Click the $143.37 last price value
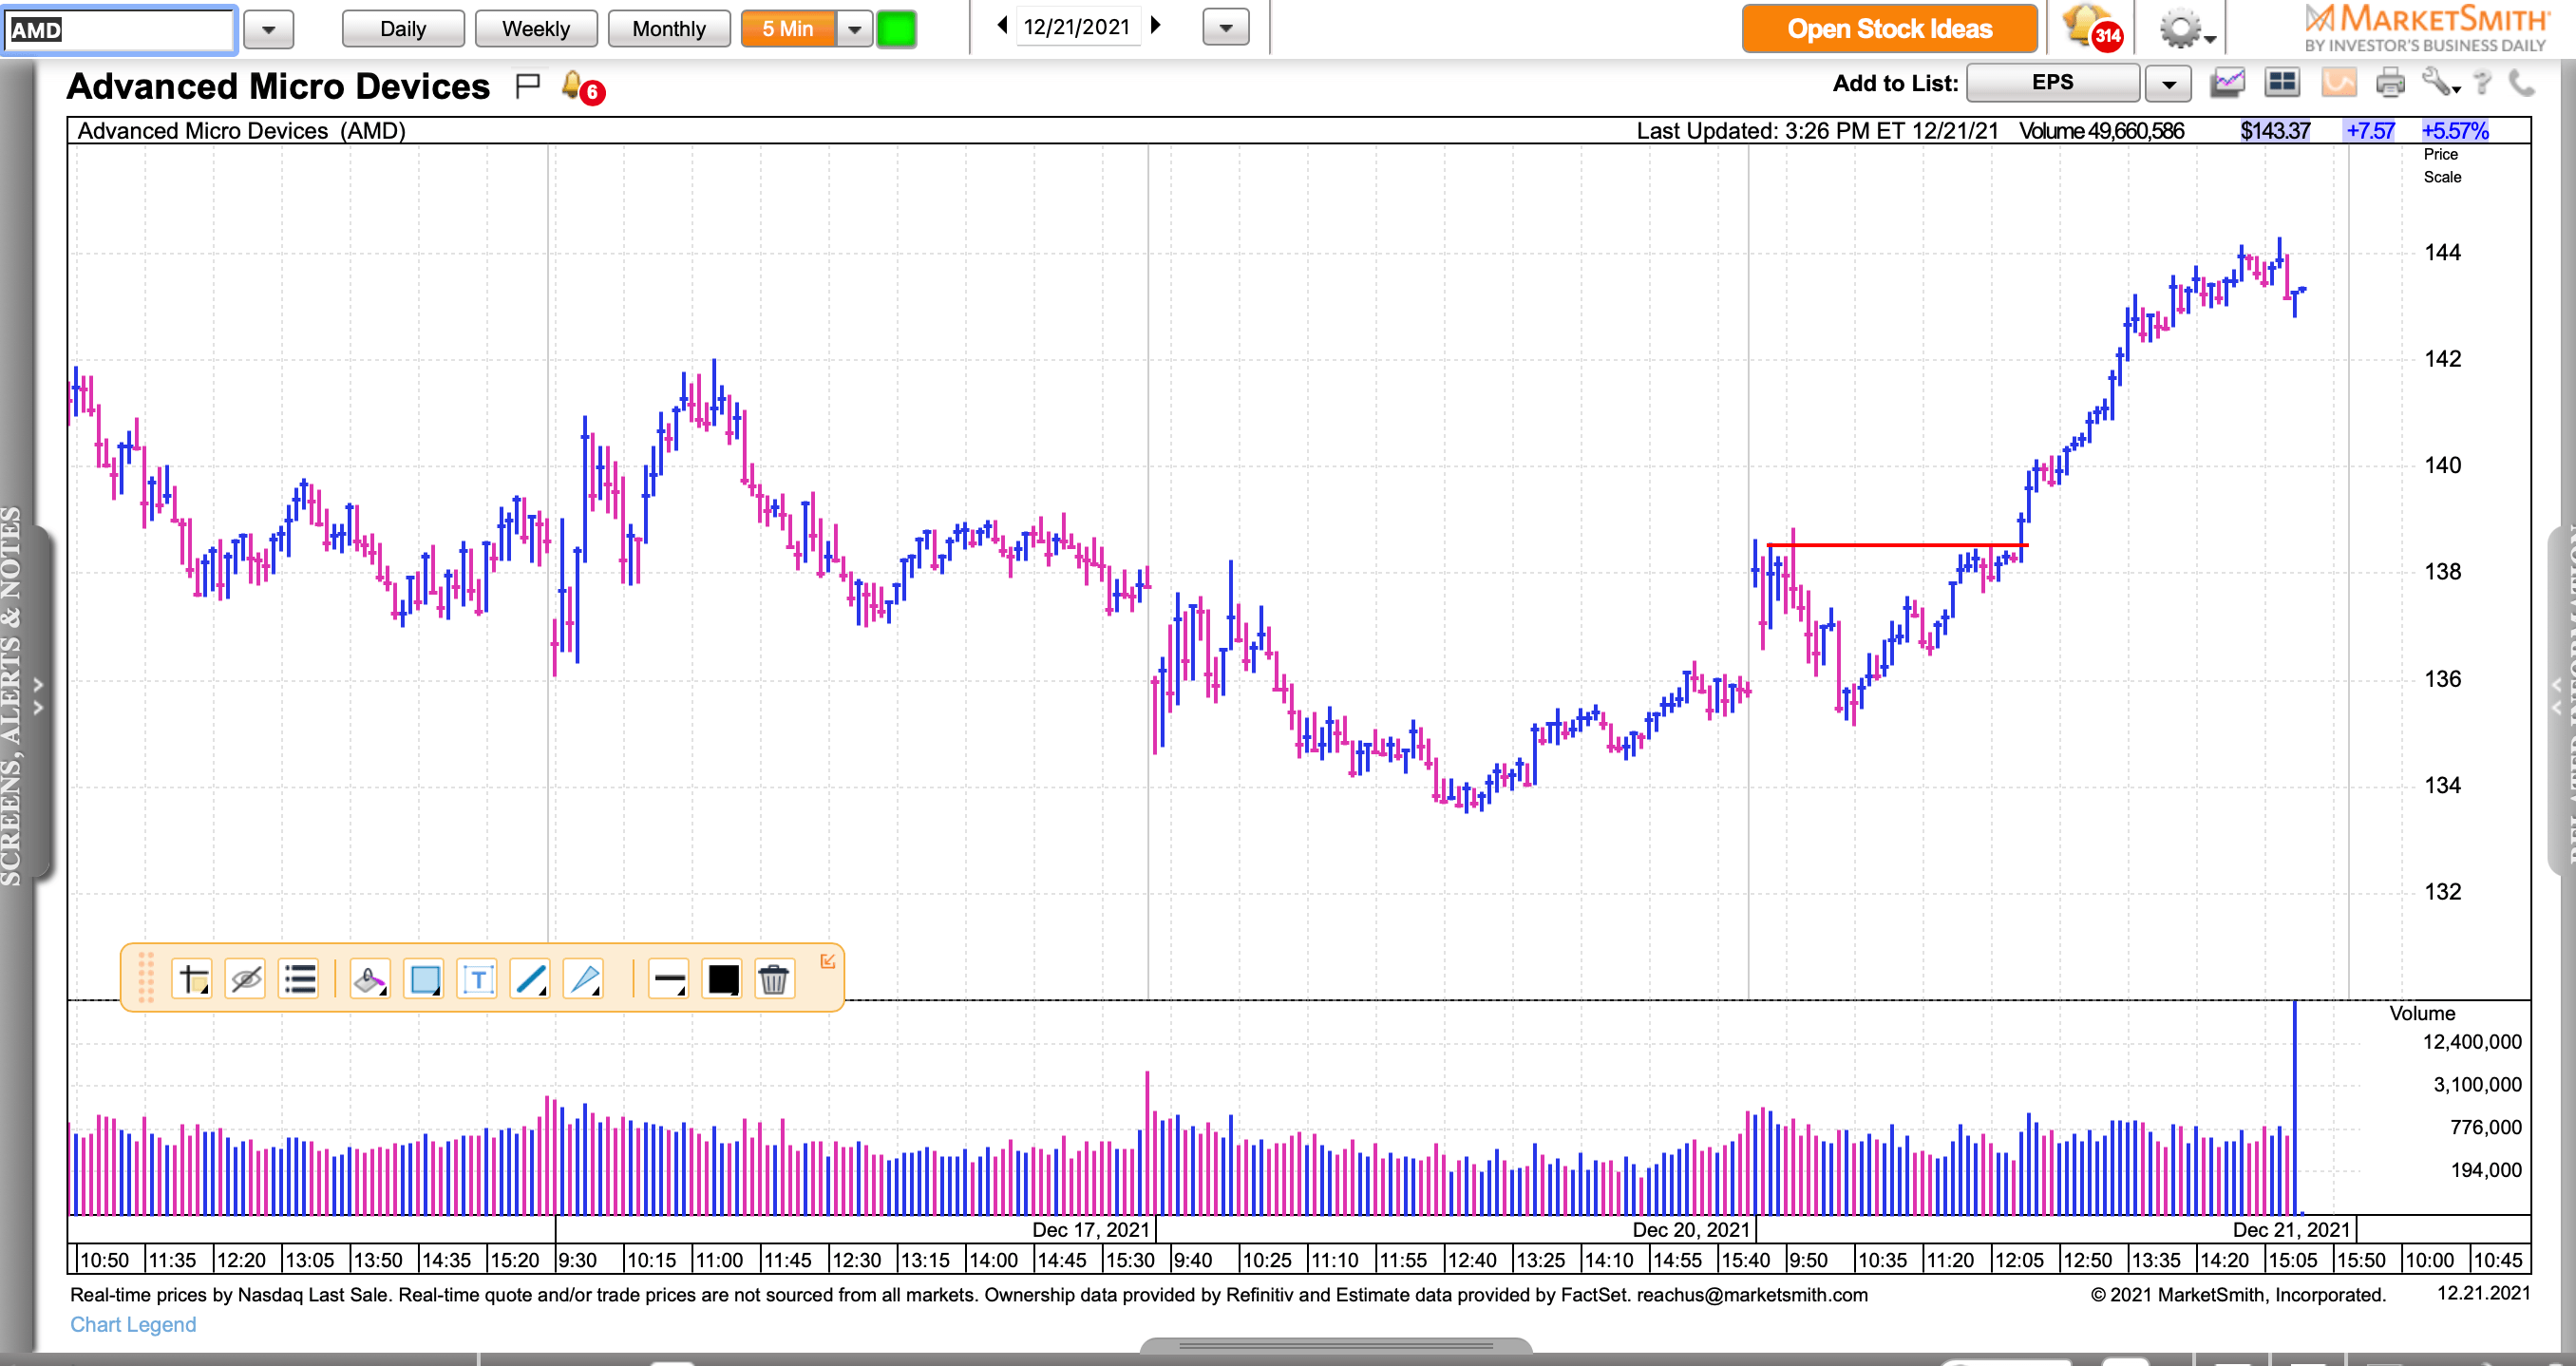2576x1366 pixels. (x=2275, y=131)
